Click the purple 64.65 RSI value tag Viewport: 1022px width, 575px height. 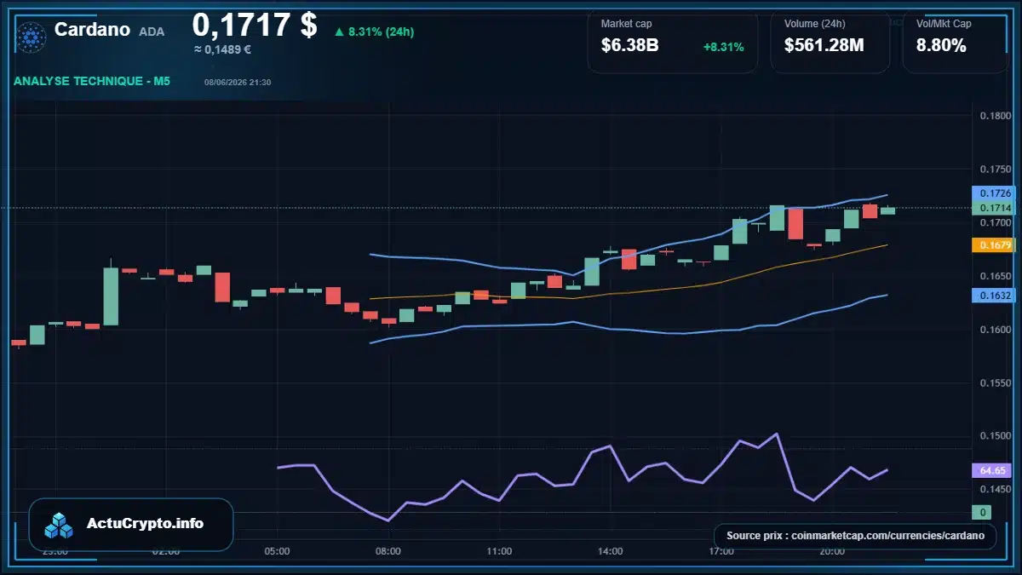point(990,470)
